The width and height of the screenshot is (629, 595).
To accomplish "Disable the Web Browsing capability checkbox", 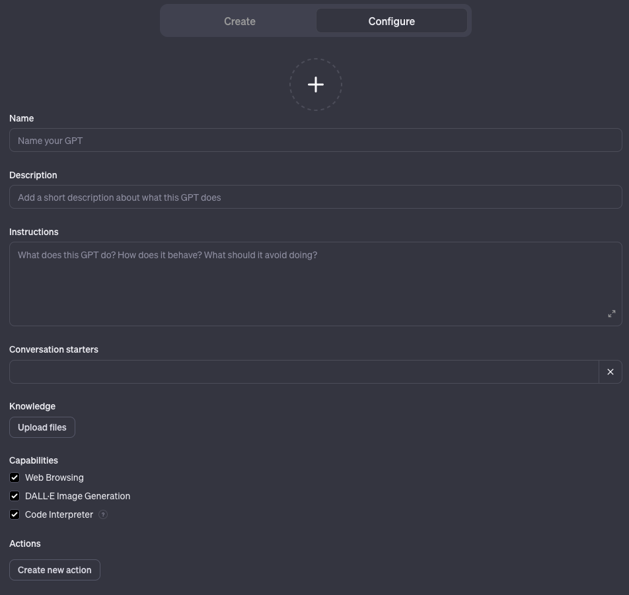I will (x=15, y=477).
